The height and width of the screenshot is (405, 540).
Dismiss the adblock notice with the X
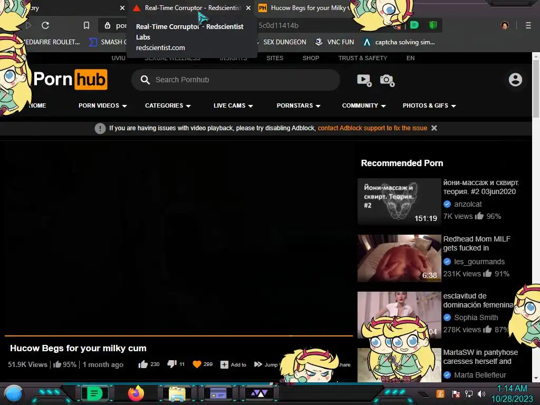435,128
